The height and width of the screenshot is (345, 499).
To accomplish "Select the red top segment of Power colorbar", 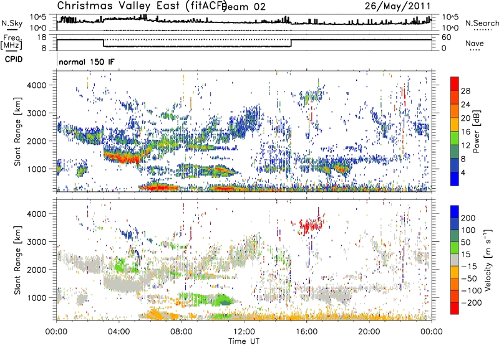I will point(455,83).
